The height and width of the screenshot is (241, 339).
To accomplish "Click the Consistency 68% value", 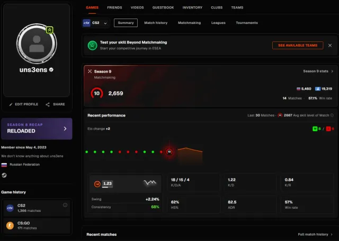I will tap(155, 207).
